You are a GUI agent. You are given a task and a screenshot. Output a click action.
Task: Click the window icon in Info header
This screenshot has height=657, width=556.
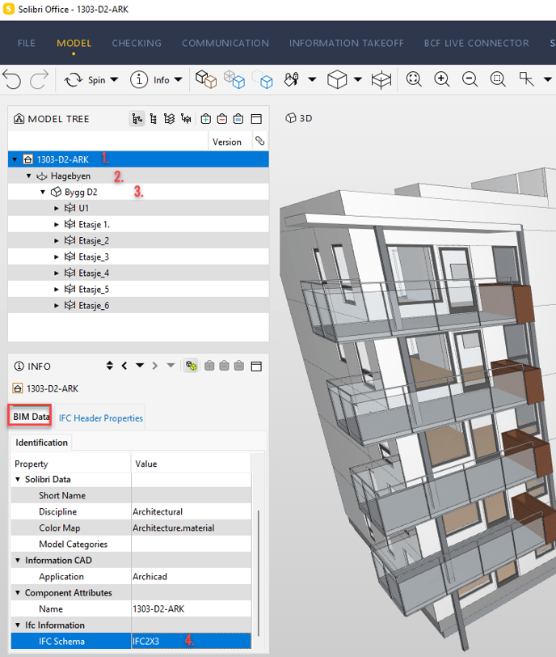[256, 367]
